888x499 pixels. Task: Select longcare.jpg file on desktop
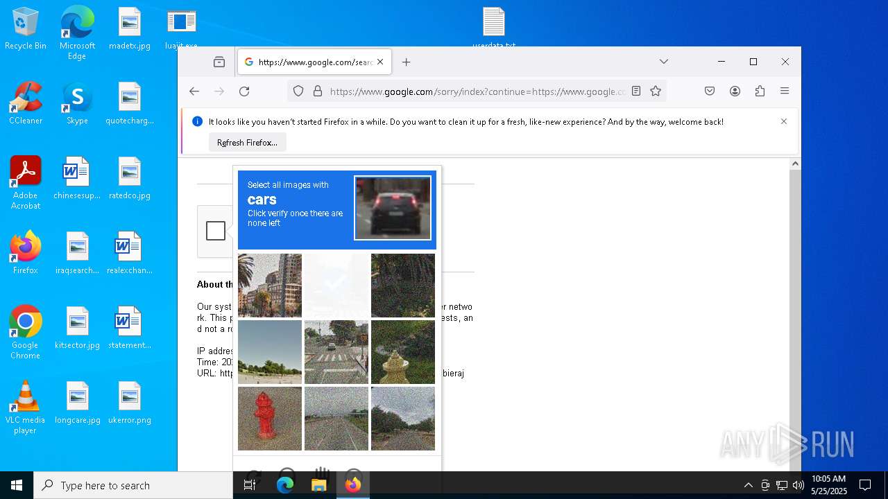tap(77, 403)
